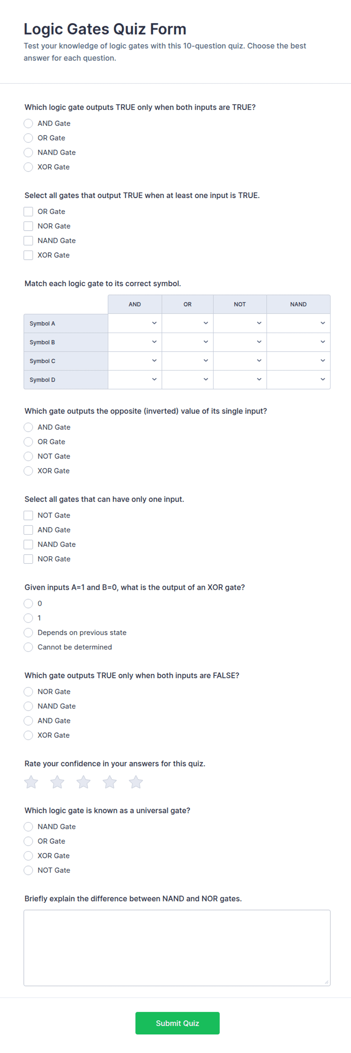Image resolution: width=351 pixels, height=1053 pixels.
Task: Give five-star confidence rating
Action: point(135,782)
